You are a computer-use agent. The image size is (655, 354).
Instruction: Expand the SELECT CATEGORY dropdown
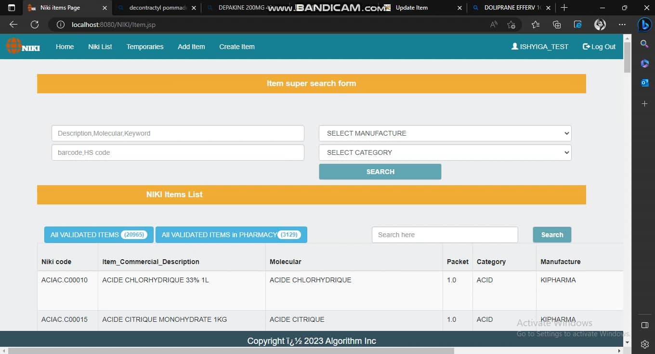(445, 152)
